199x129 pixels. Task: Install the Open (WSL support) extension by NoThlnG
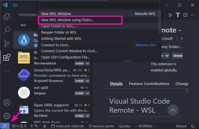click(79, 116)
